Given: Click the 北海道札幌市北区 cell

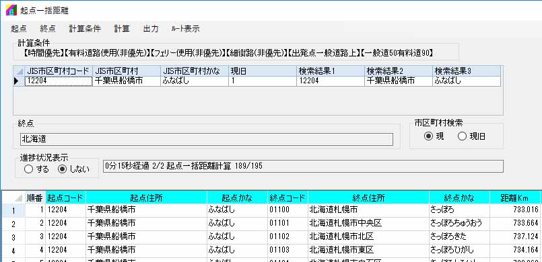Looking at the screenshot, I should point(368,237).
